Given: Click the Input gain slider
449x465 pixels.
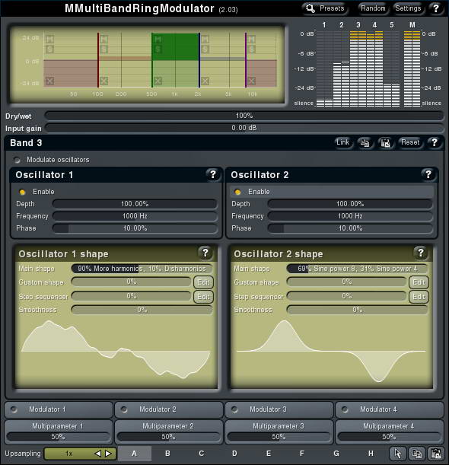Looking at the screenshot, I should [x=244, y=128].
